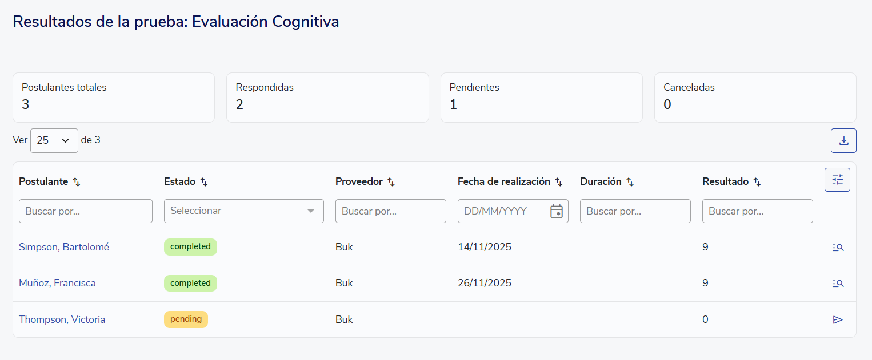
Task: Sort by Resultado column arrows
Action: coord(757,182)
